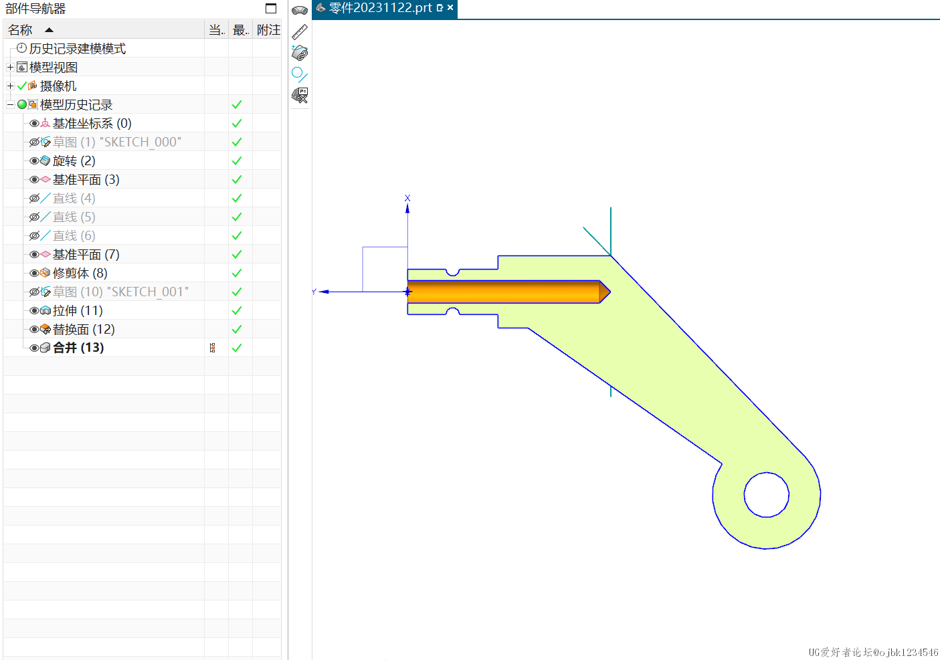Maximize the 部件导航器 panel
The image size is (940, 660).
coord(271,9)
